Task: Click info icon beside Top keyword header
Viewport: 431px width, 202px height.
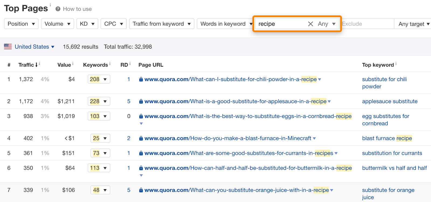Action: (x=396, y=64)
